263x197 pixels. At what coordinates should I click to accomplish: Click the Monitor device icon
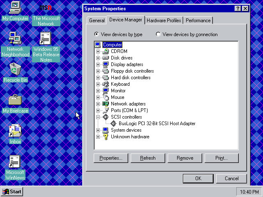106,91
